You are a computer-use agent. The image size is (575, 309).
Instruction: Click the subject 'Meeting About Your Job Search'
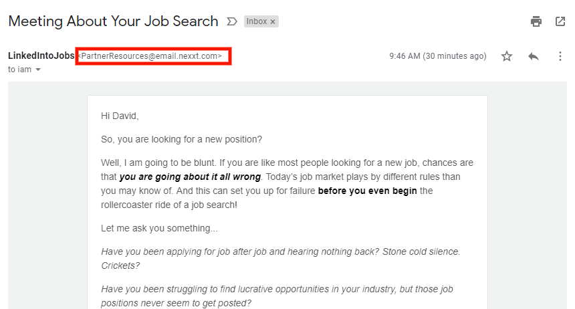[113, 21]
